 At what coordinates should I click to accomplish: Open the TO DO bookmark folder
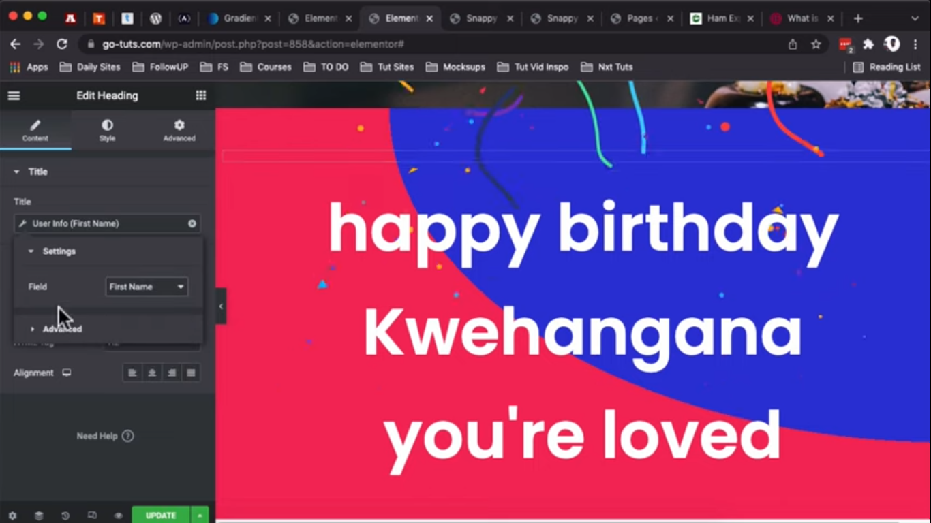pos(326,67)
